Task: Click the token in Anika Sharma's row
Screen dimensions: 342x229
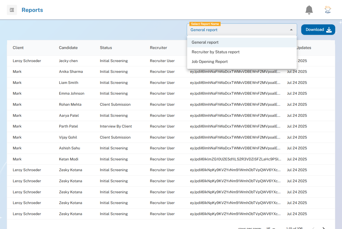Action: (235, 72)
